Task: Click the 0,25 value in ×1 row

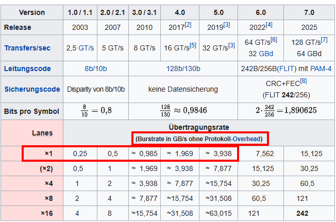Action: (80, 153)
